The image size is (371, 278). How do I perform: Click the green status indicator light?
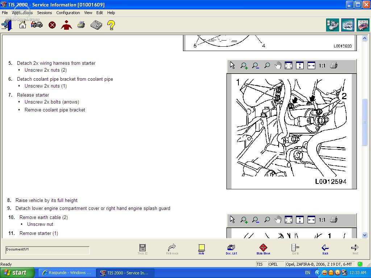point(360,264)
